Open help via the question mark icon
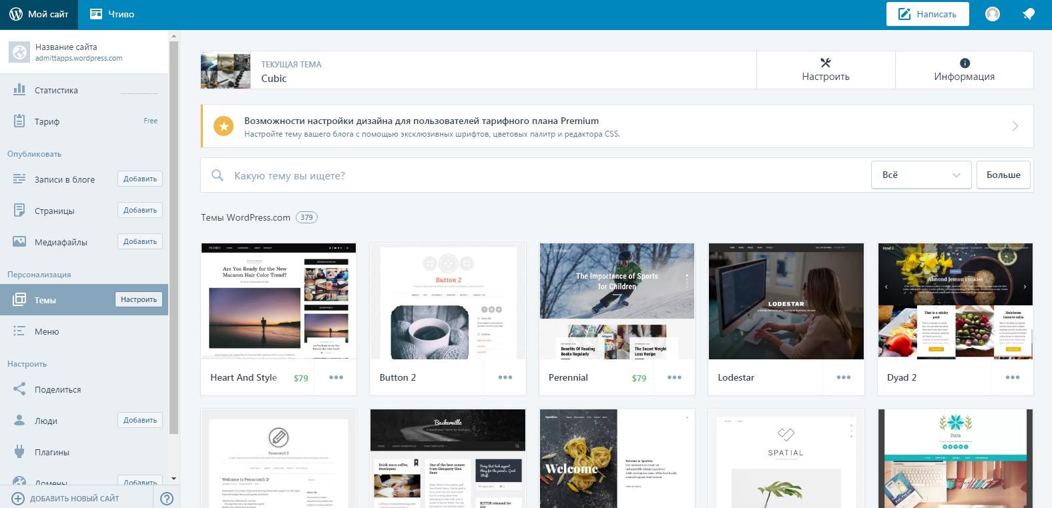The width and height of the screenshot is (1052, 508). click(167, 498)
